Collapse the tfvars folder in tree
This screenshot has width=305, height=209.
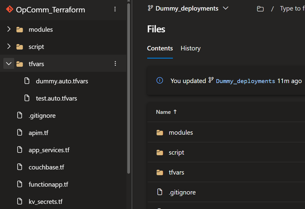(9, 64)
